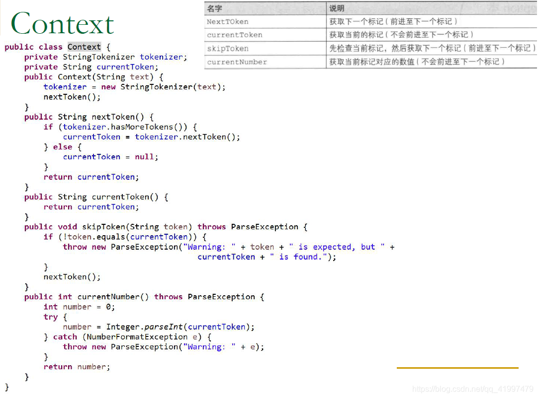The width and height of the screenshot is (538, 398).
Task: Click line "currentToken = null;"
Action: coord(110,156)
